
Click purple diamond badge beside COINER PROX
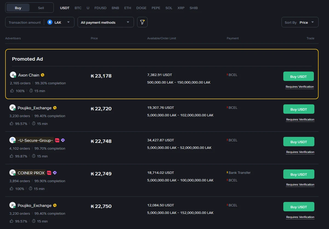click(x=55, y=173)
